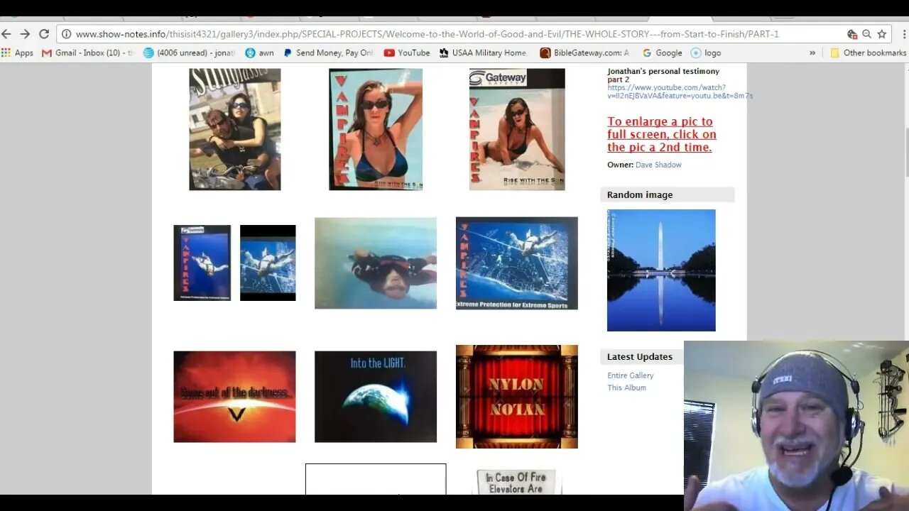Open the close-up skydiver goggles thumbnail
The height and width of the screenshot is (511, 909).
(x=376, y=263)
